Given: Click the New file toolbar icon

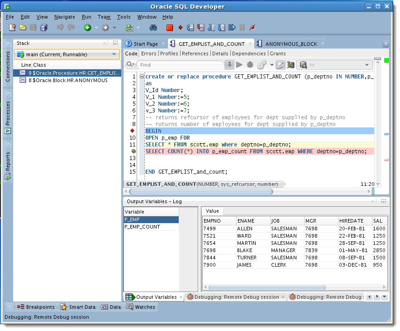Looking at the screenshot, I should [x=12, y=28].
